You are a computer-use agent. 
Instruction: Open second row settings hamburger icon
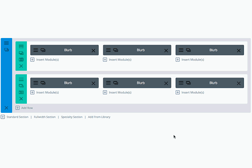click(21, 79)
